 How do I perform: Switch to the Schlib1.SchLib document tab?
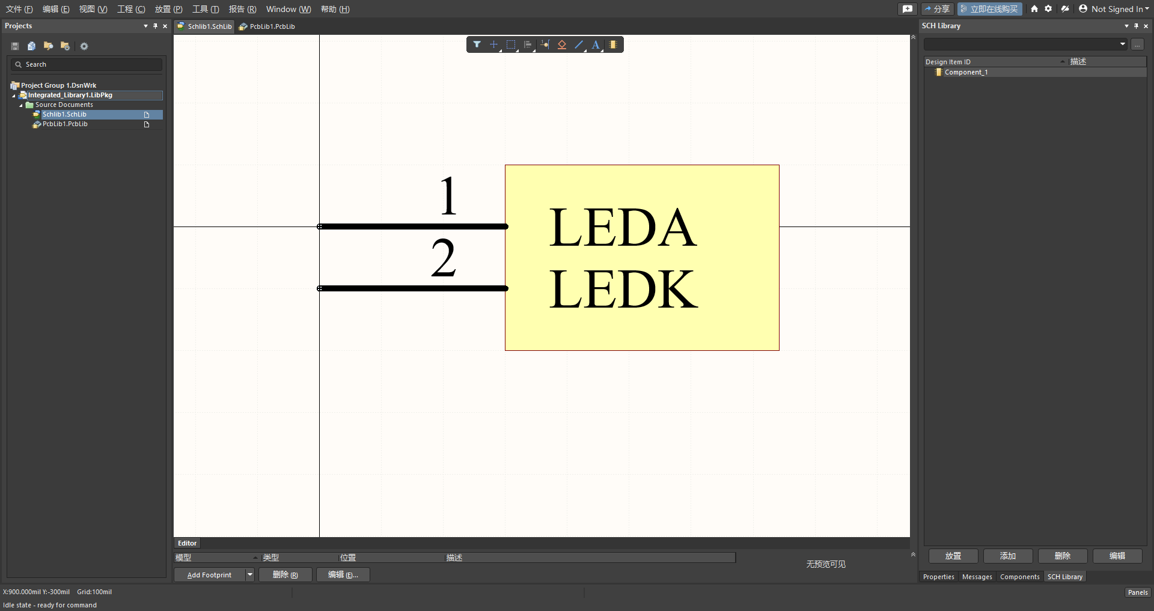(204, 26)
